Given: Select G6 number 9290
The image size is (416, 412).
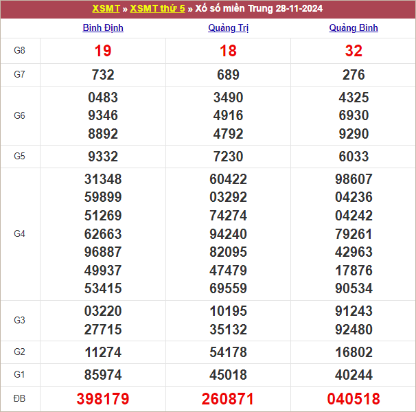Looking at the screenshot, I should (x=354, y=134).
